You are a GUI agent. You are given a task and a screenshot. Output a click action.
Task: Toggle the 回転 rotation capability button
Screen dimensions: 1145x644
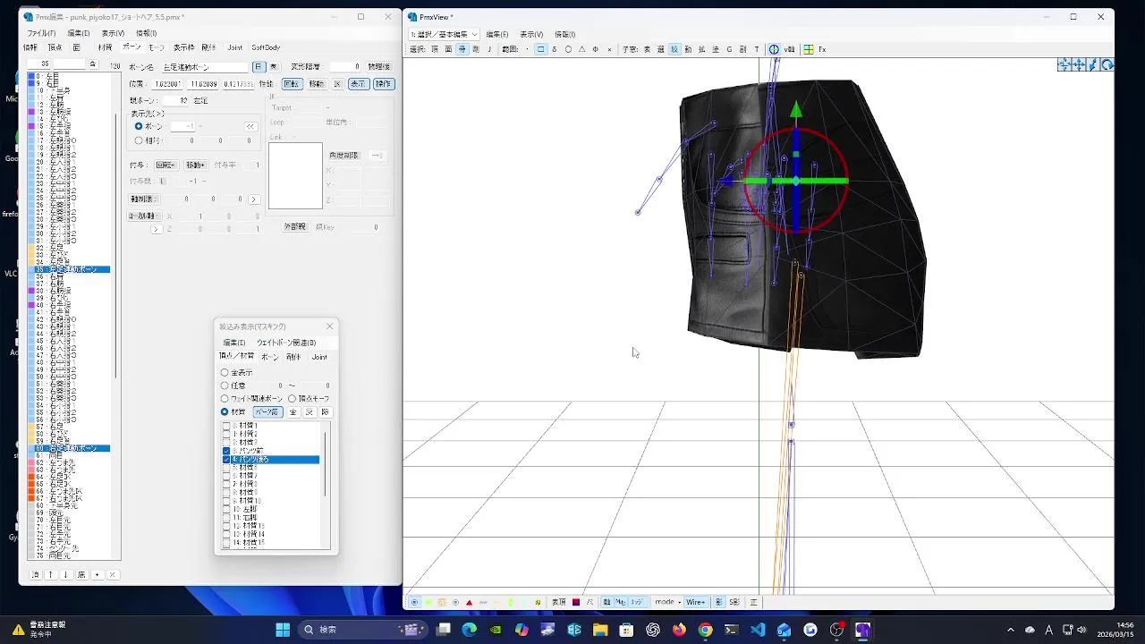(x=292, y=84)
